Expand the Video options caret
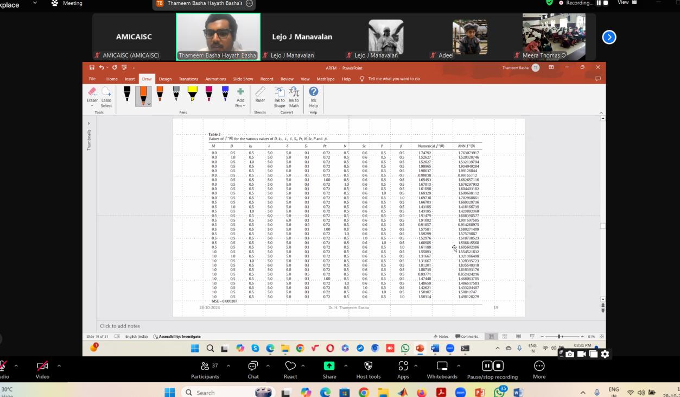Screen dimensions: 680x397 pos(59,365)
